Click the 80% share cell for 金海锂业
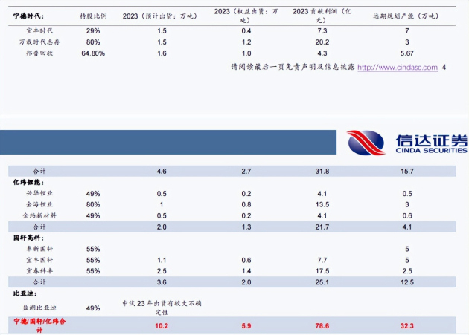469x335 pixels. [93, 205]
